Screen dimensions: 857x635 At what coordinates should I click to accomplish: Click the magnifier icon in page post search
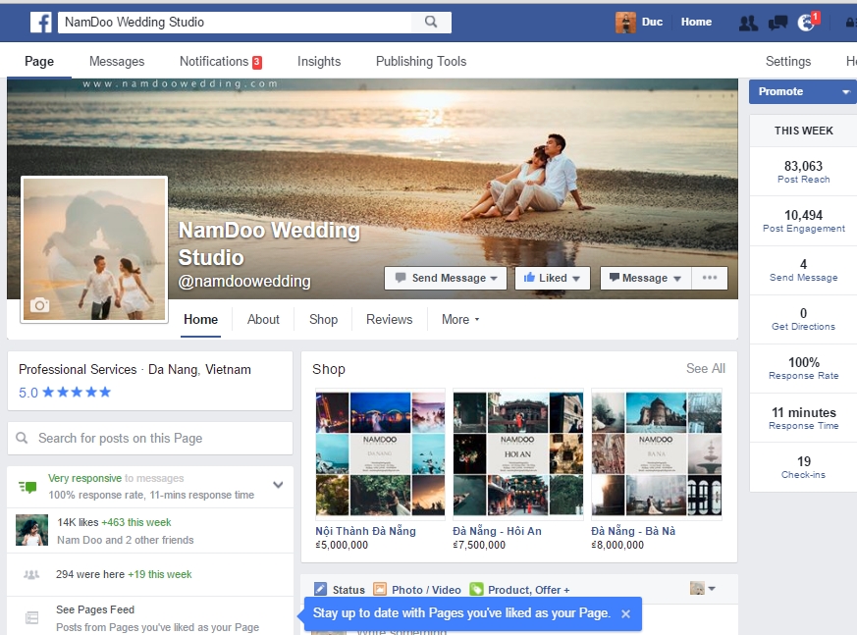click(22, 438)
